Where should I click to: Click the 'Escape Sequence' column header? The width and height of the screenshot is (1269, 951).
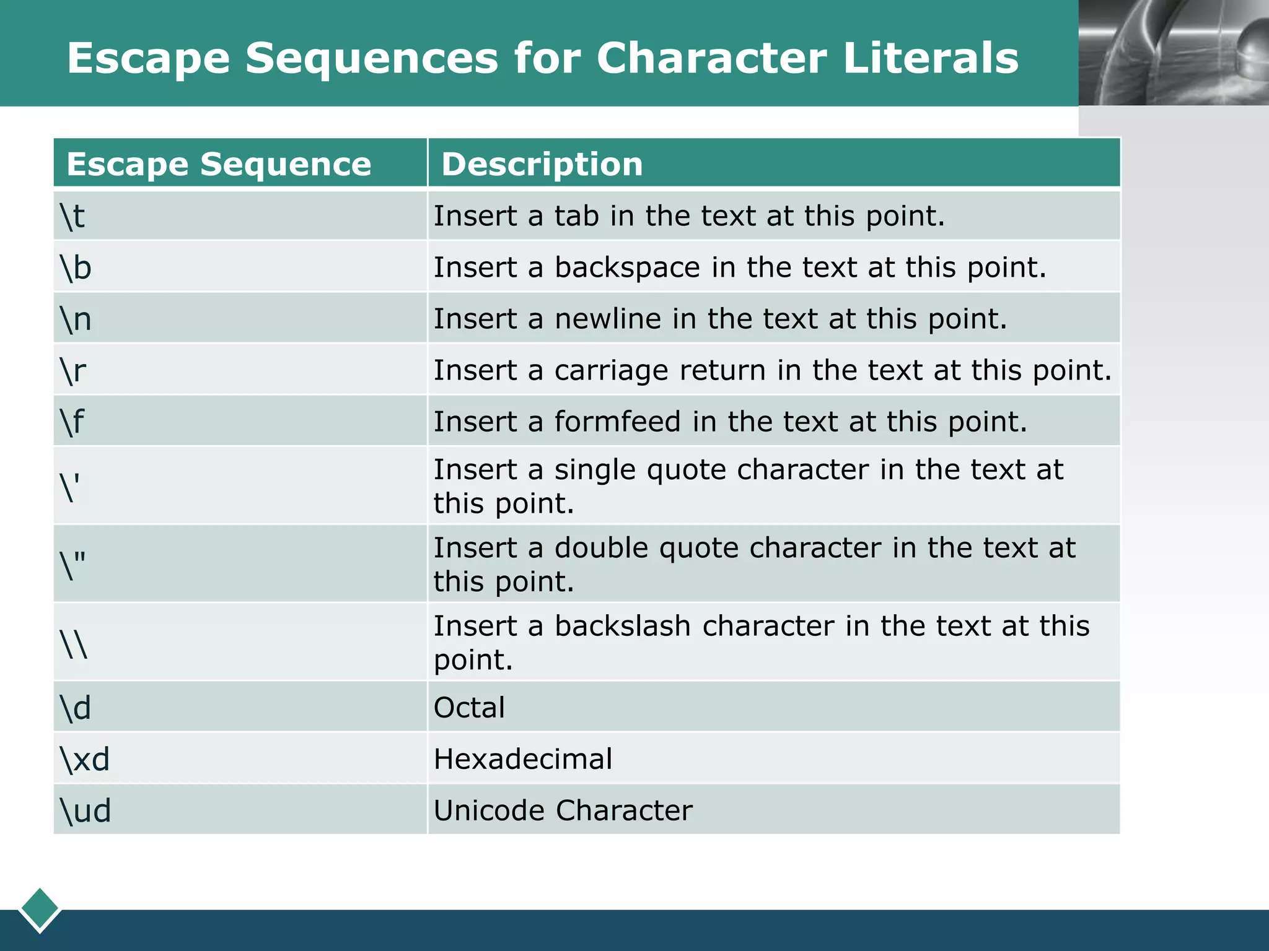click(x=219, y=164)
